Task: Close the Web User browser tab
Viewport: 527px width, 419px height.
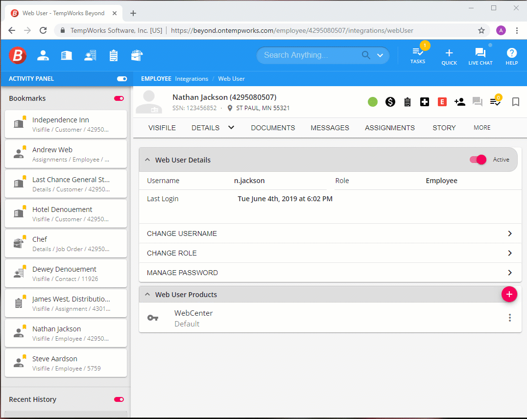Action: pyautogui.click(x=115, y=13)
